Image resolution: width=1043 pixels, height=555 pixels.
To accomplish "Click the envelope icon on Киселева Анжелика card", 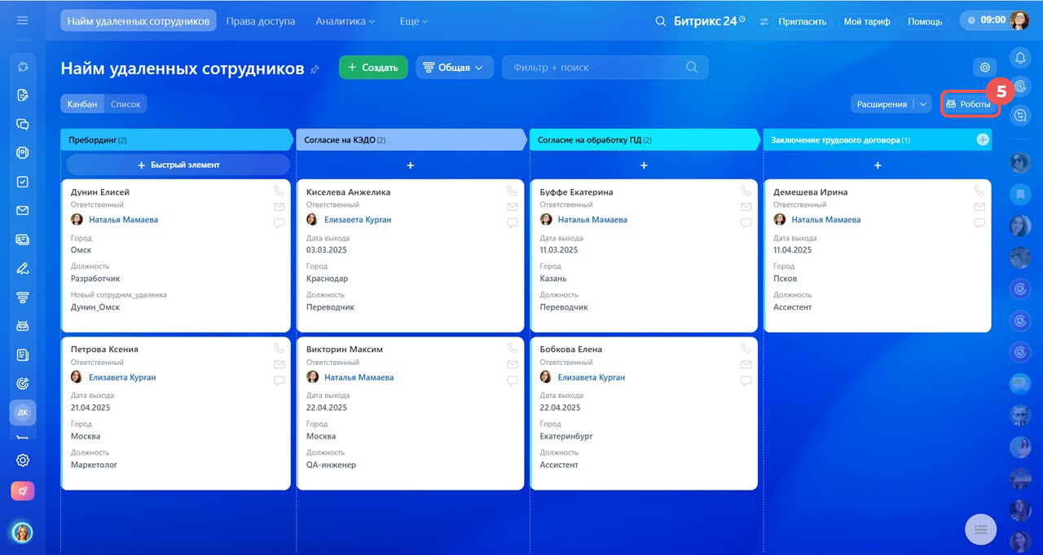I will coord(513,207).
